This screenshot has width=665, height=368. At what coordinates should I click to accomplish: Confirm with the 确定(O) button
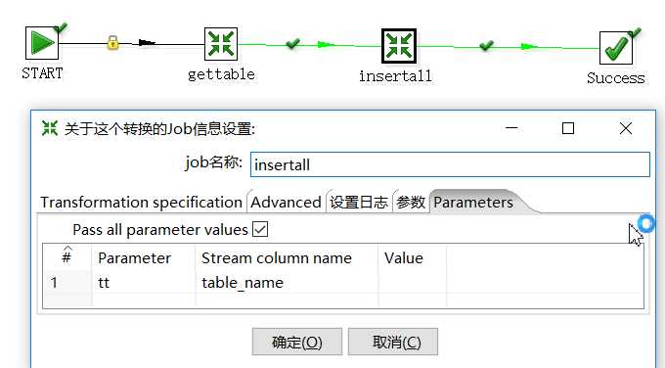(x=297, y=342)
